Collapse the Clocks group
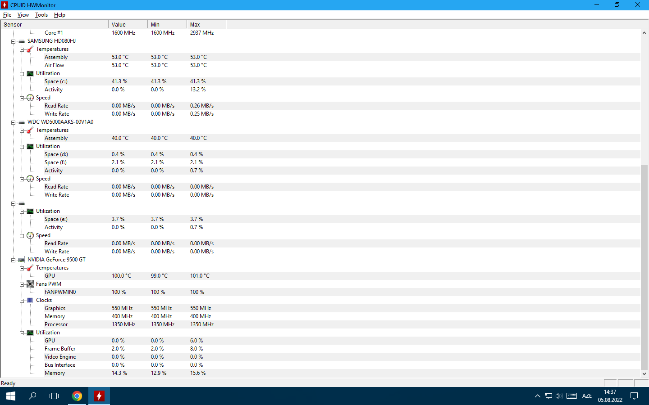Screen dimensions: 649x405 22,300
